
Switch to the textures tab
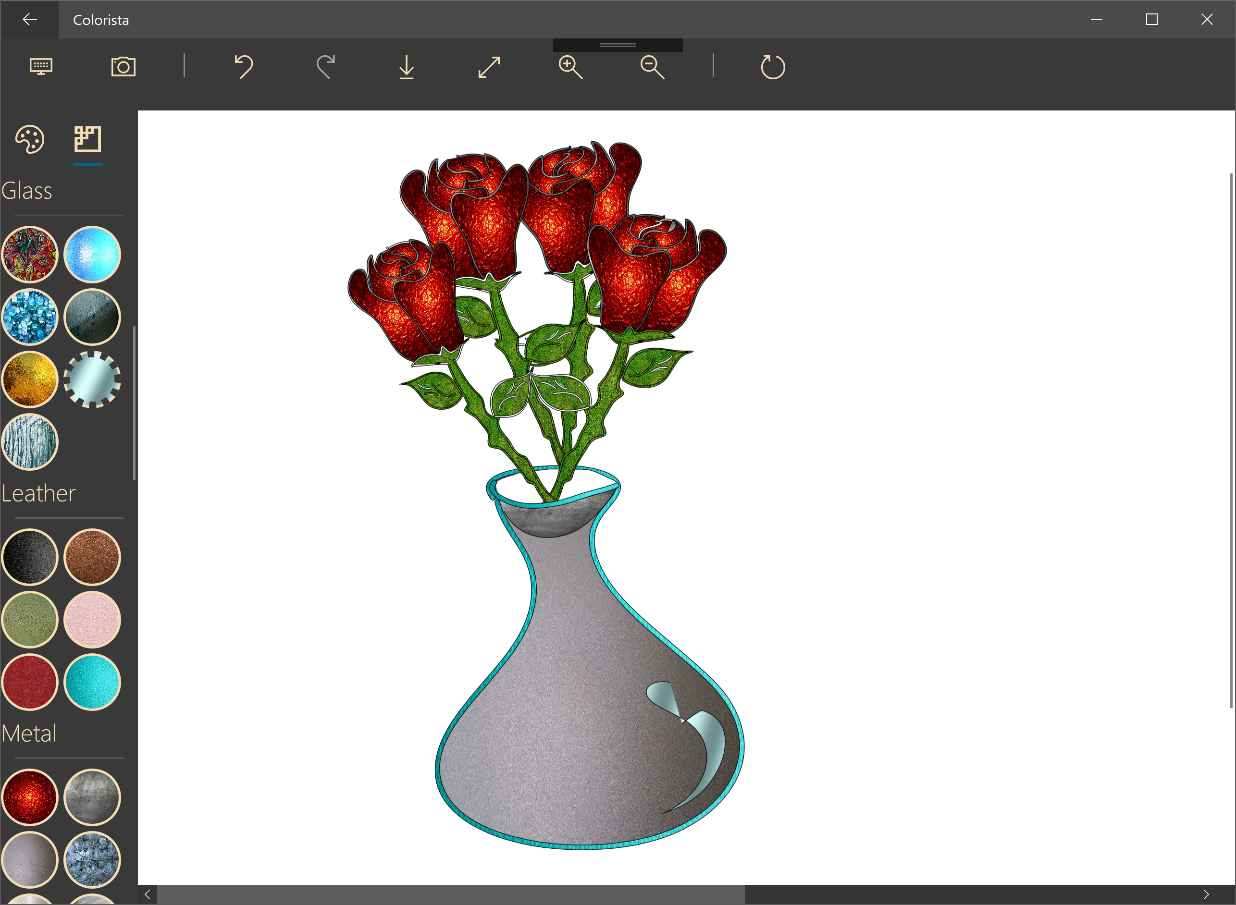[x=87, y=139]
